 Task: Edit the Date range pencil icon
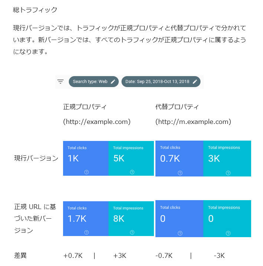tap(195, 82)
